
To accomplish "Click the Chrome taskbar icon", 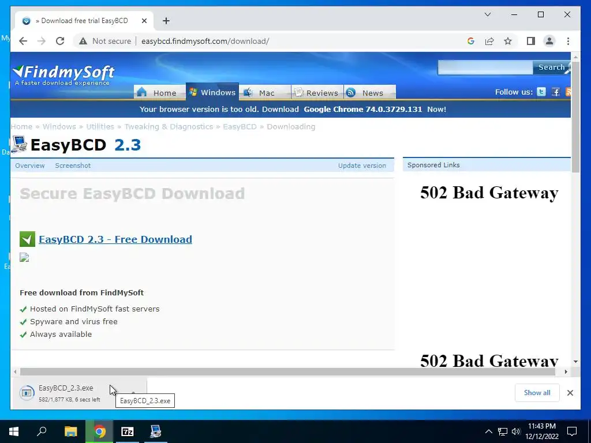I will coord(99,431).
